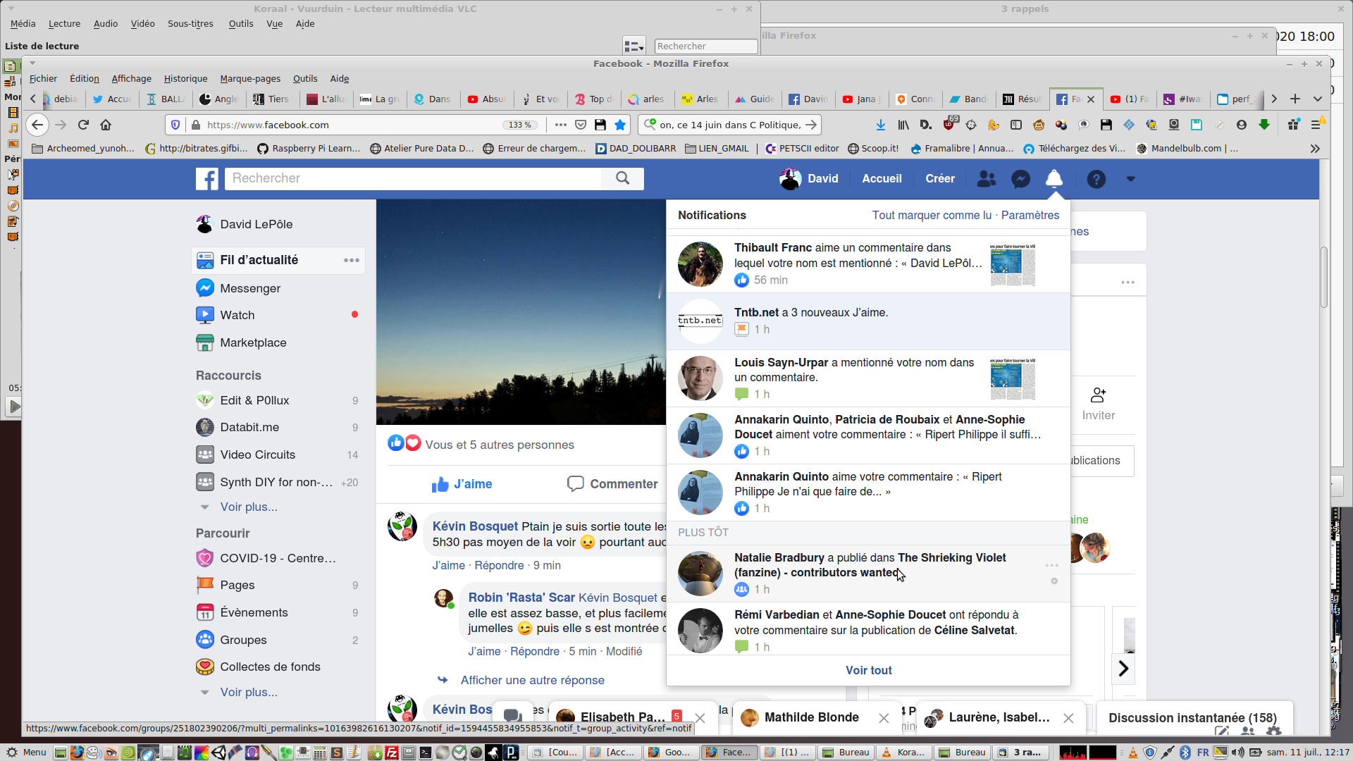
Task: Expand Voir plus under Raccourcis
Action: pos(248,507)
